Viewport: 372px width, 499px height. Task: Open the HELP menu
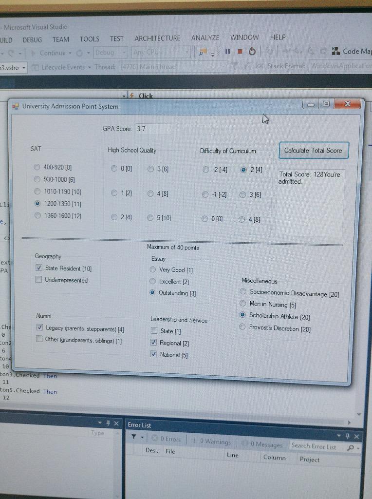[278, 37]
